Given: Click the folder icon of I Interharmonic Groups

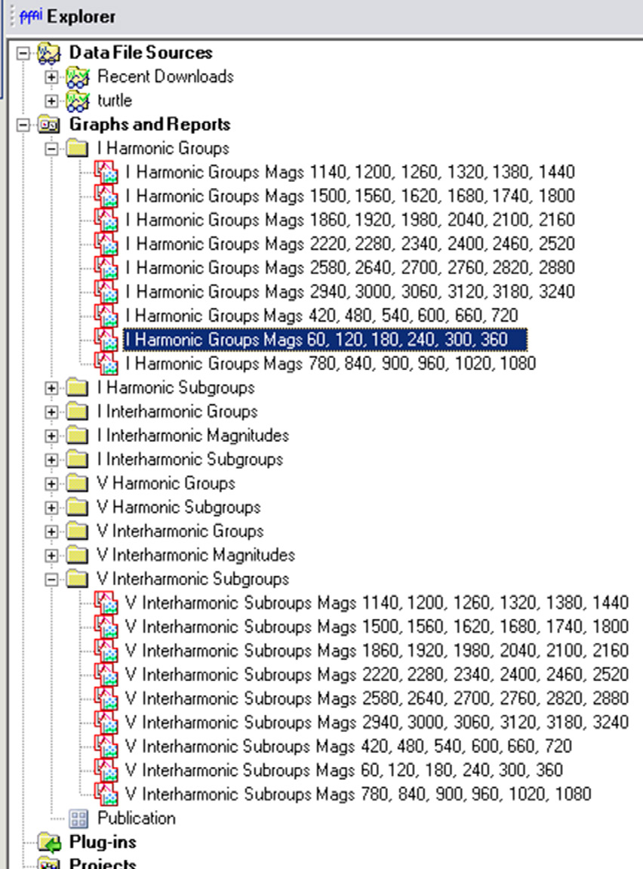Looking at the screenshot, I should 78,411.
